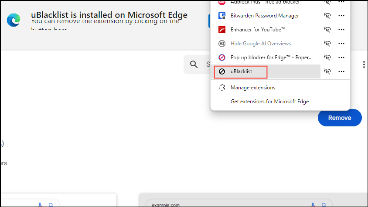The image size is (368, 207).
Task: Open more actions for uBlacklist
Action: point(341,71)
